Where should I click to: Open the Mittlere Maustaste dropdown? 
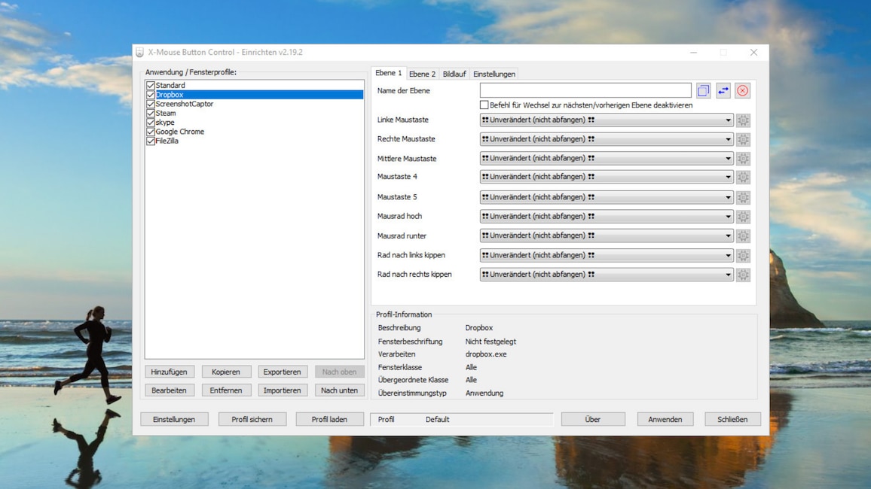coord(607,158)
